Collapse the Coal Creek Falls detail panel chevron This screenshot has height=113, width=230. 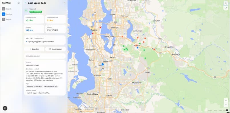[64, 3]
